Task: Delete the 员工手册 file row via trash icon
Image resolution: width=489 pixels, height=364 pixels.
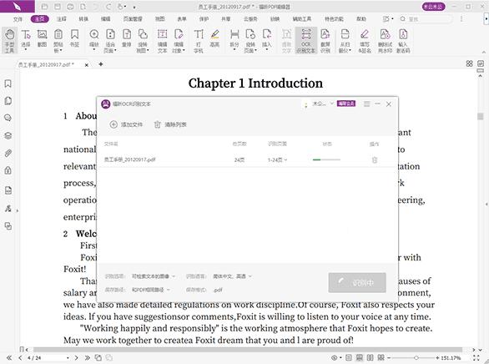Action: (375, 160)
